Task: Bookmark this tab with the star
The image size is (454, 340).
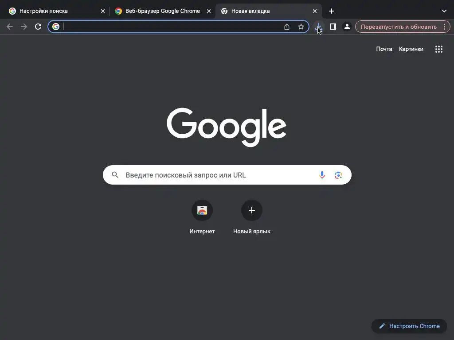Action: click(x=301, y=27)
